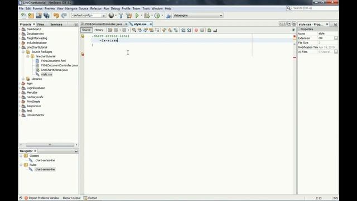Click the Profile Project clock icon
The image size is (357, 201).
pyautogui.click(x=157, y=16)
